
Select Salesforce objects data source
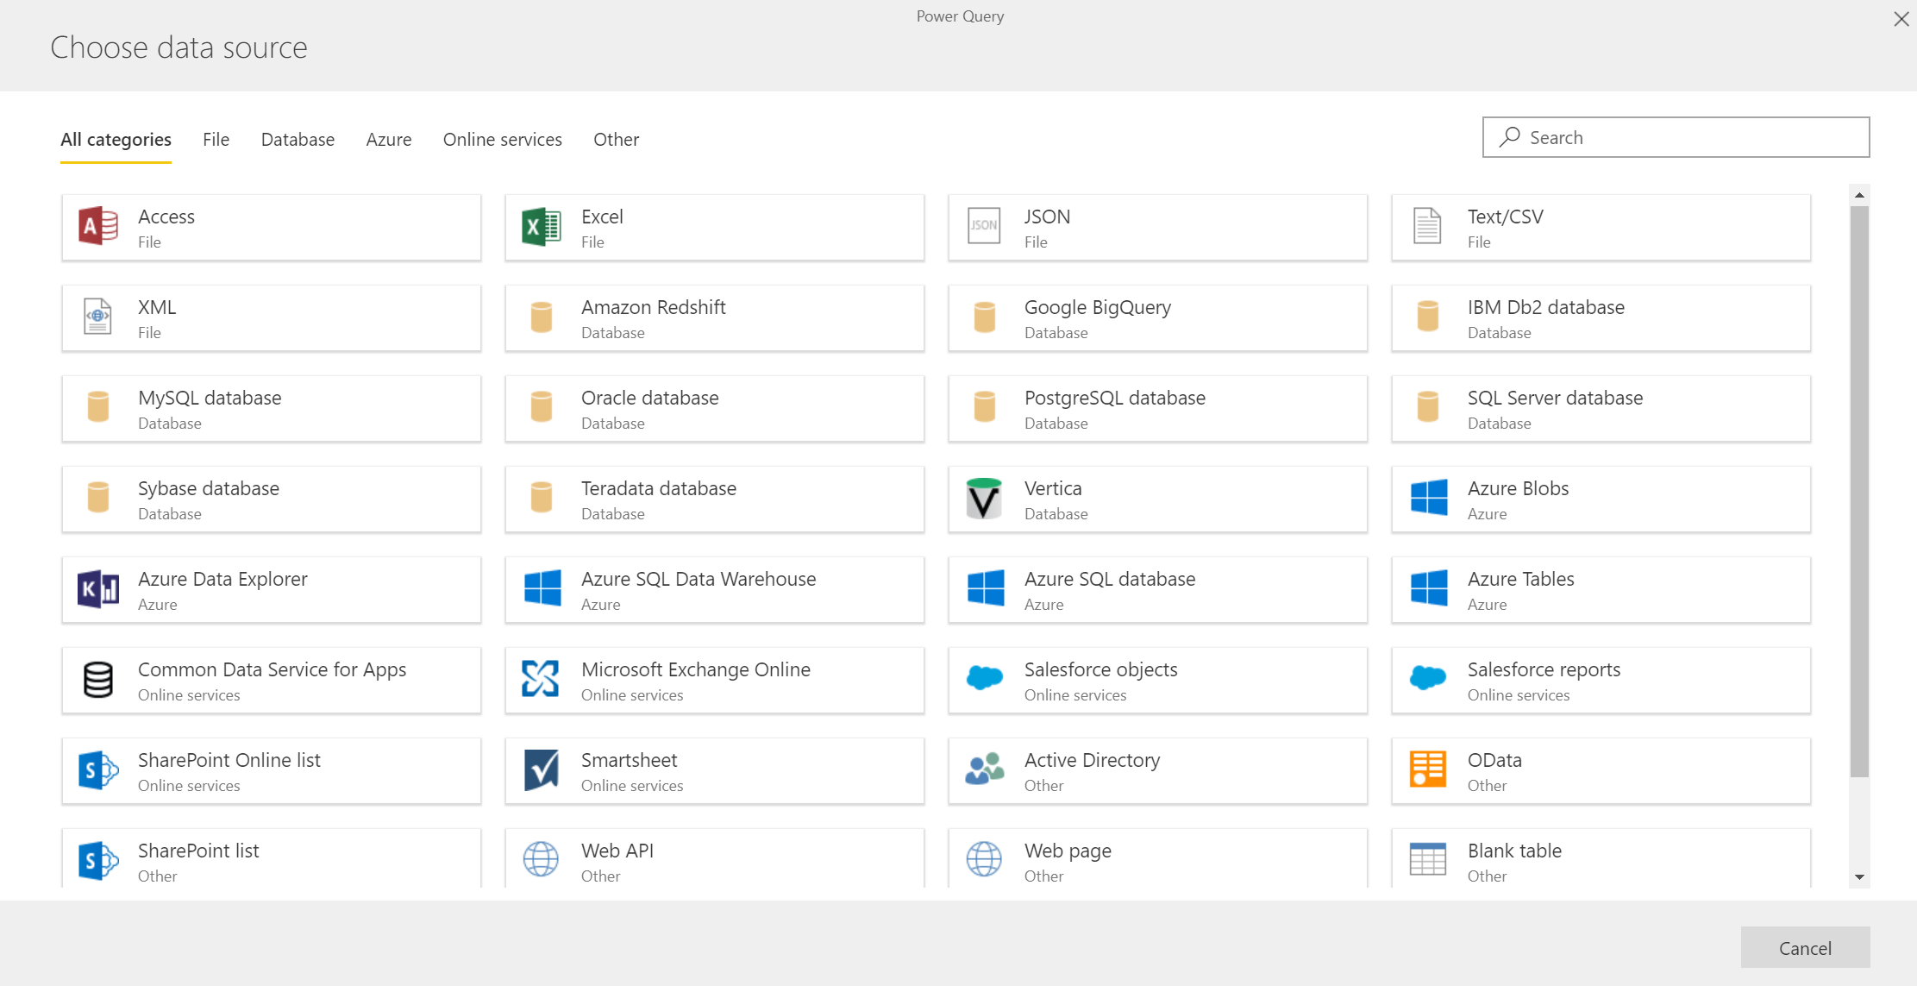(x=1156, y=680)
